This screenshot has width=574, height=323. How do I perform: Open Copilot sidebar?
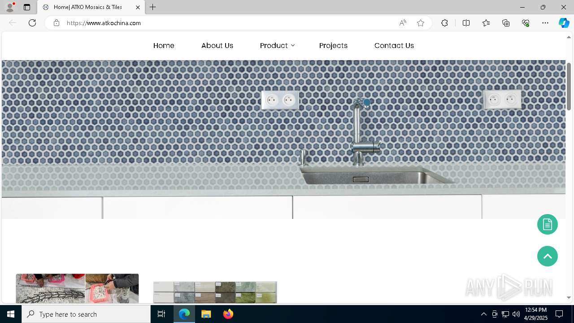coord(564,23)
